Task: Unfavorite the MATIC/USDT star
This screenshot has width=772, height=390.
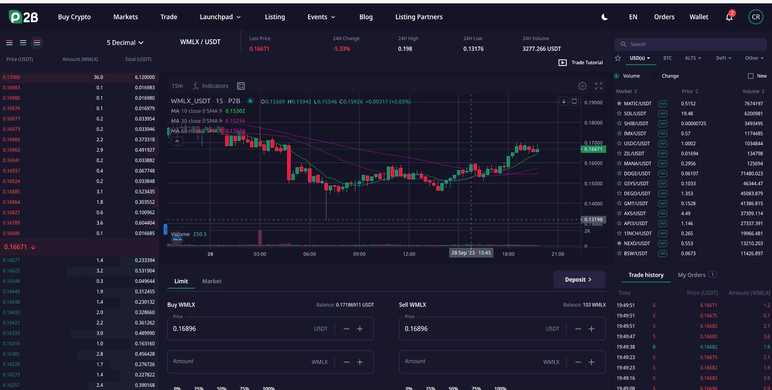Action: pos(619,104)
